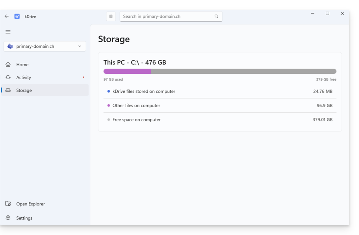The width and height of the screenshot is (359, 235).
Task: Click the kDrive app logo icon
Action: pos(17,16)
